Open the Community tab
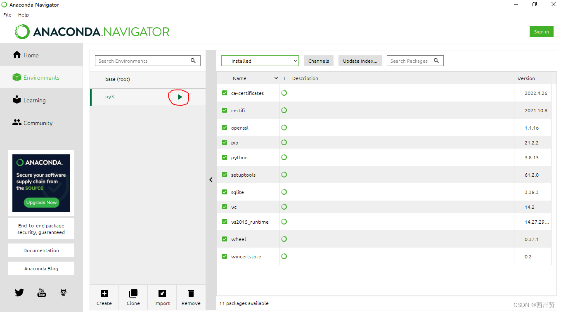Viewport: 561px width, 312px height. coord(41,123)
